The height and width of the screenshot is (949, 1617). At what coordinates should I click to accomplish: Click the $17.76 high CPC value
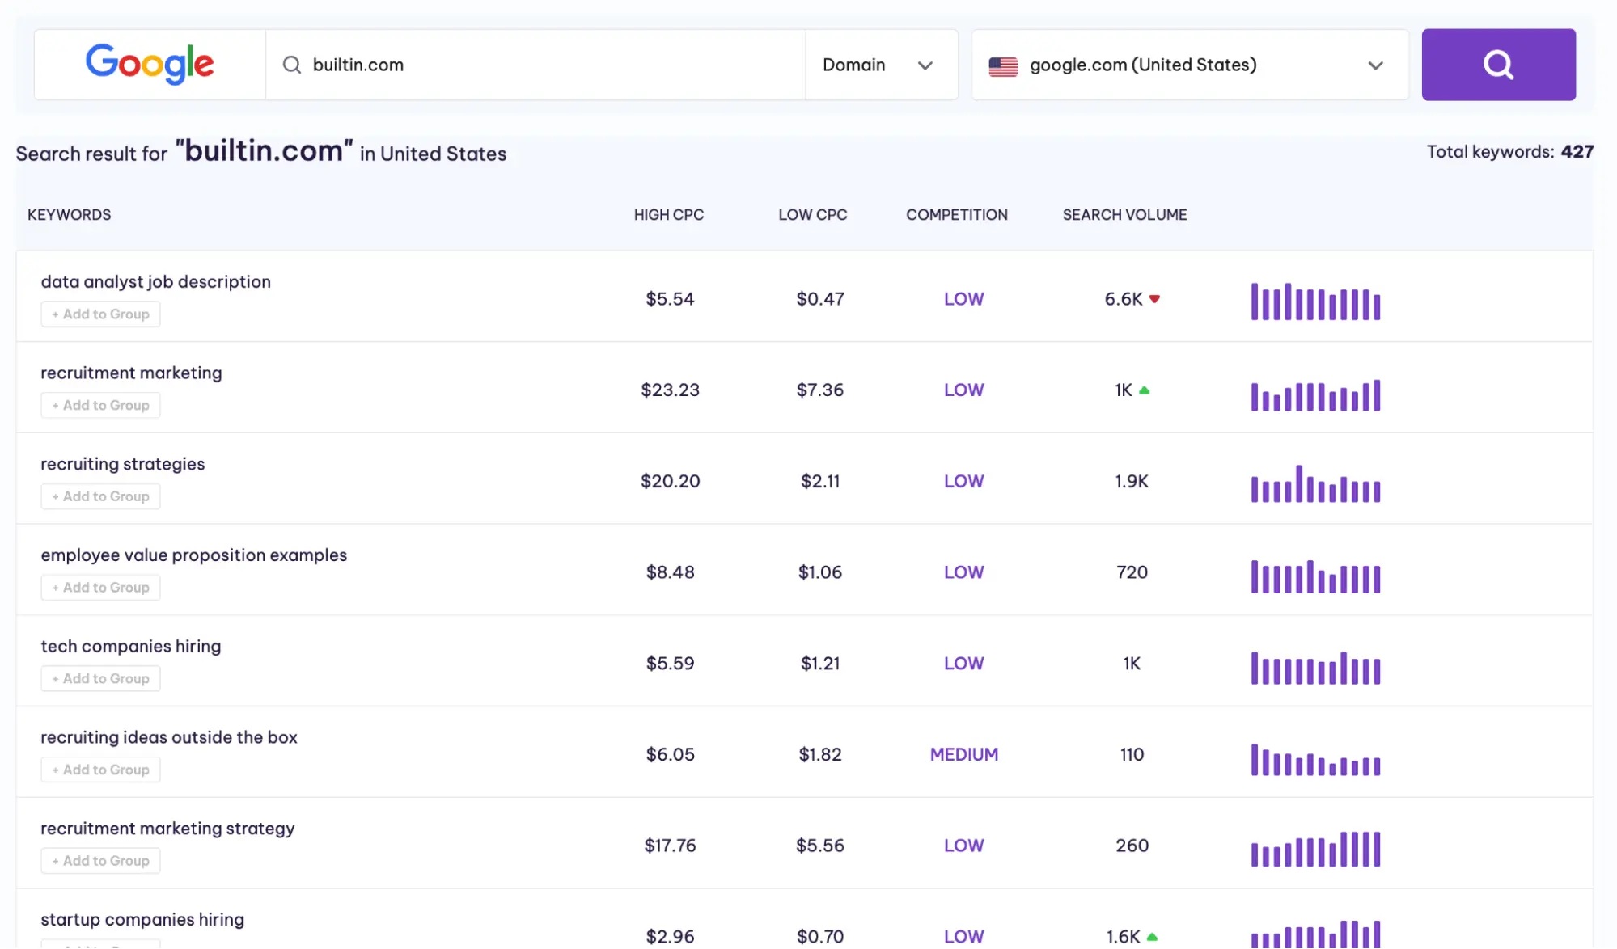(670, 846)
